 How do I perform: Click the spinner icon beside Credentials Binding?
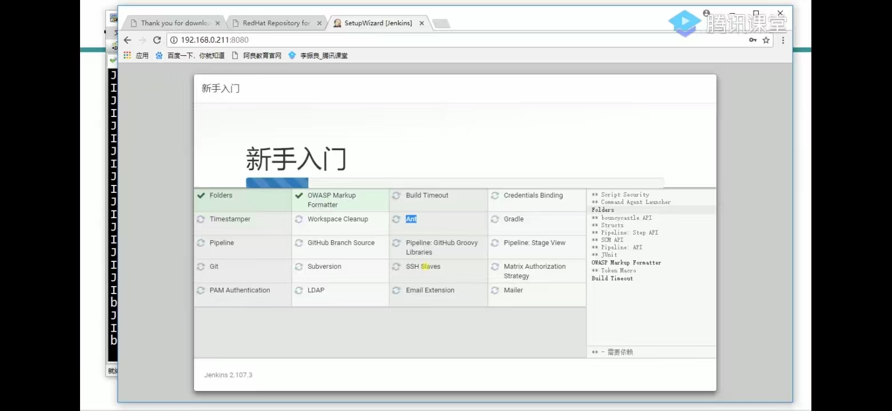click(495, 195)
